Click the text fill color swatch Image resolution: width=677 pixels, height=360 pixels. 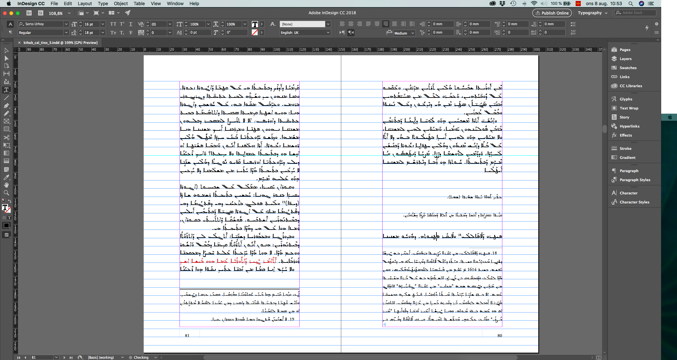coord(255,24)
